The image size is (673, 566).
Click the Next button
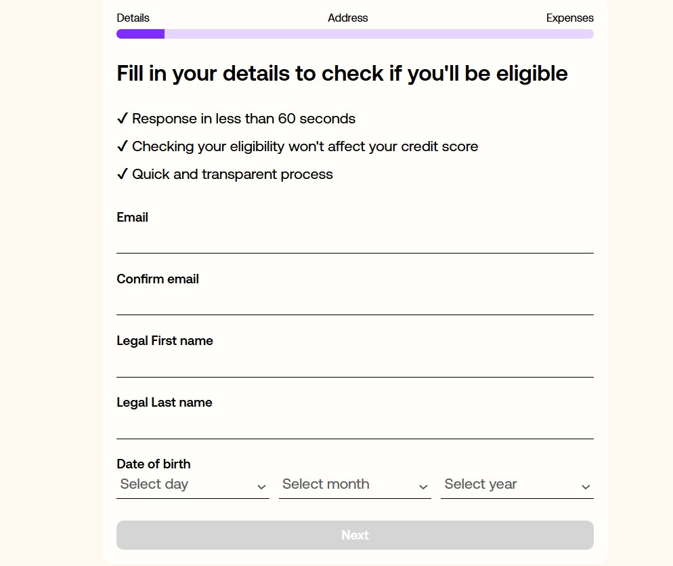pos(355,535)
